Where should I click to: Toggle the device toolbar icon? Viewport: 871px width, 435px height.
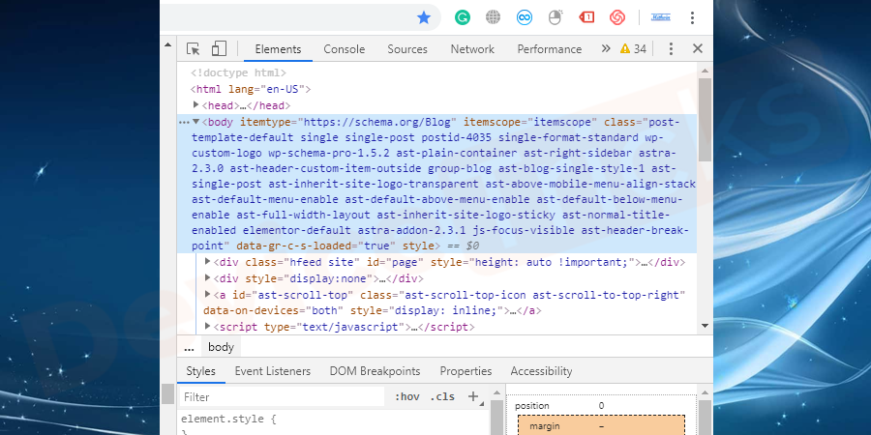[x=219, y=49]
